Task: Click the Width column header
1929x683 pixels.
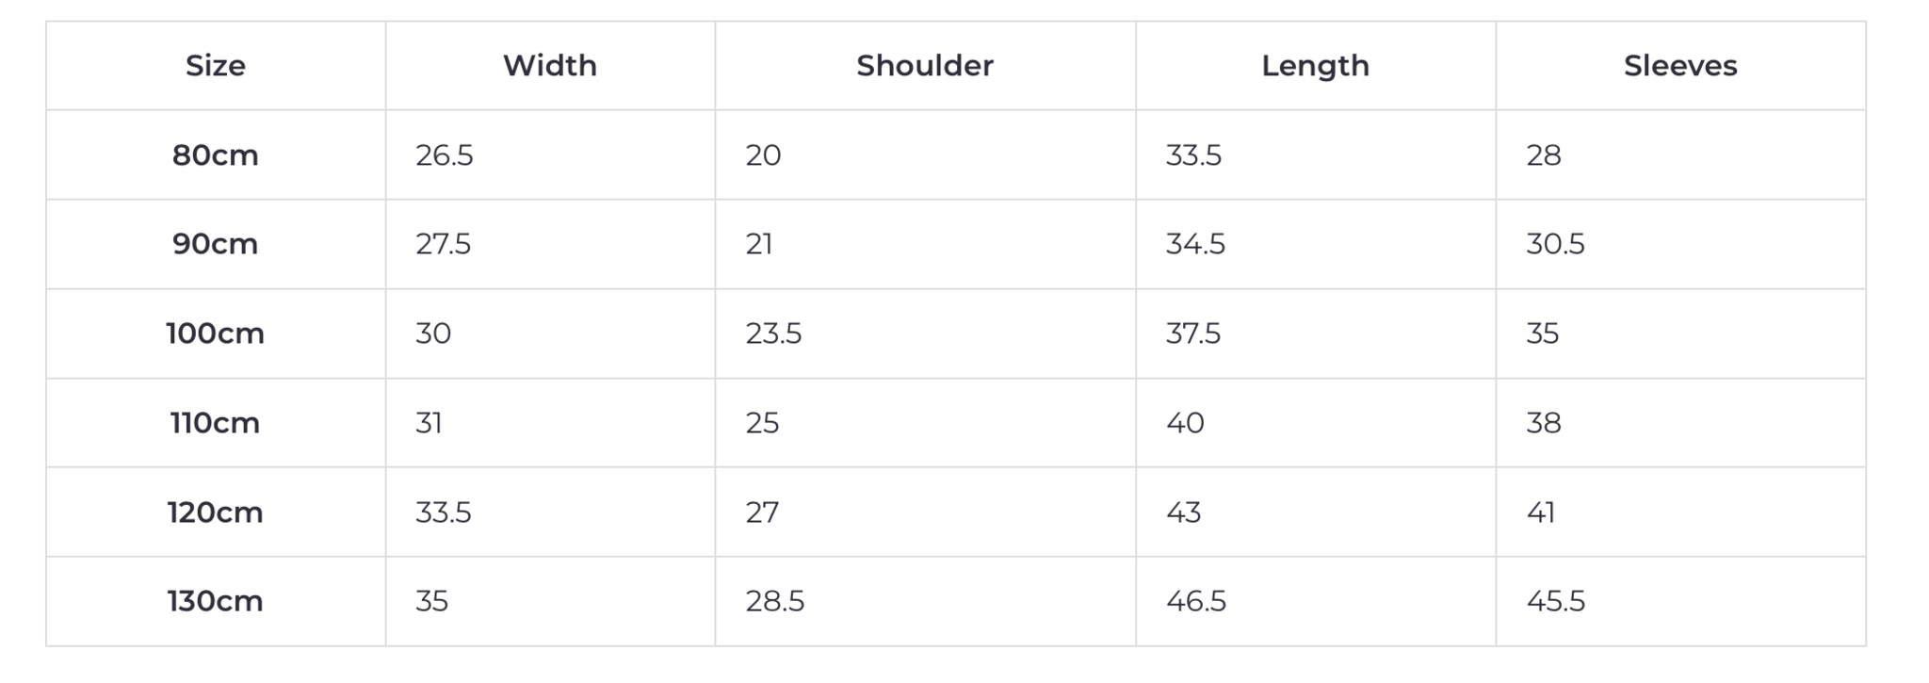Action: (549, 66)
